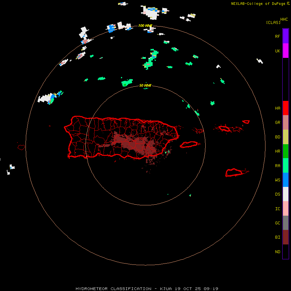Click the 09:19 timestamp
The width and height of the screenshot is (291, 291).
tap(211, 289)
